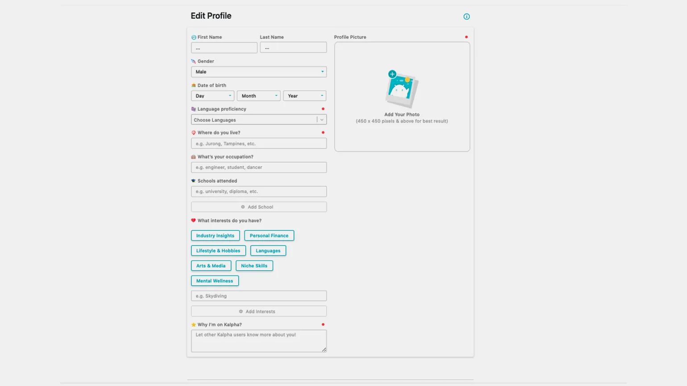Toggle the Industry Insights interest tag
This screenshot has height=386, width=687.
(x=215, y=235)
